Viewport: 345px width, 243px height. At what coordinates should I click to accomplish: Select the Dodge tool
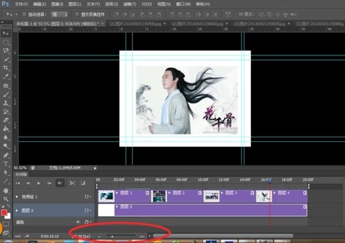(x=6, y=146)
